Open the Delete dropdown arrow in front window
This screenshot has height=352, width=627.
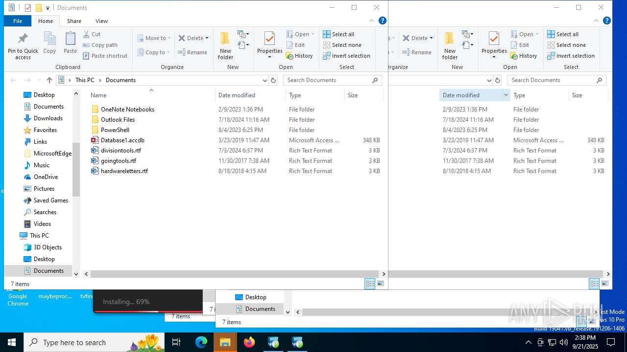(207, 38)
